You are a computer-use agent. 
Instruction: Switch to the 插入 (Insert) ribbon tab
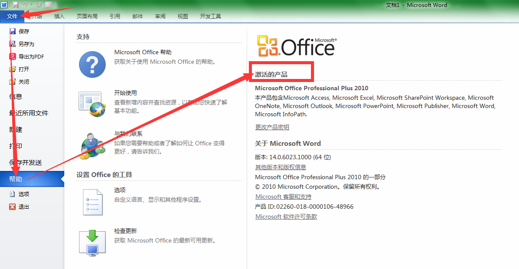[59, 16]
